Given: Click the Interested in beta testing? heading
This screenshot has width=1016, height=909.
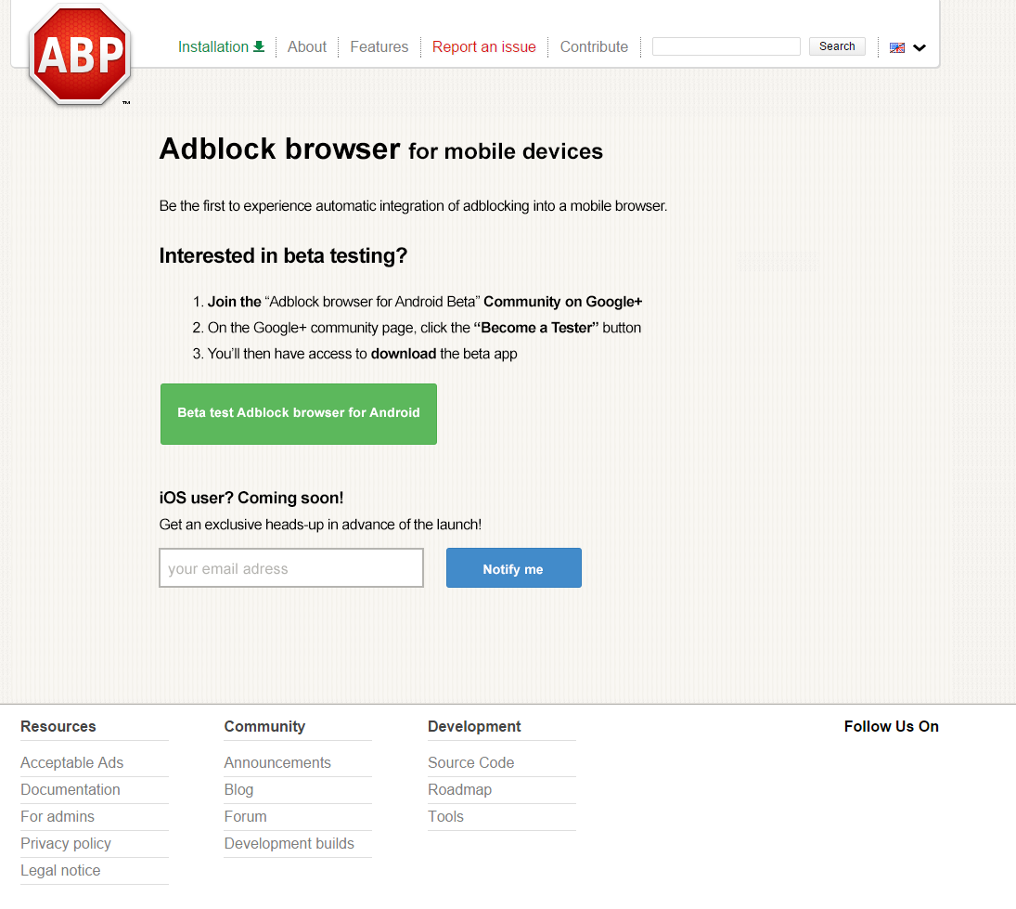Looking at the screenshot, I should tap(283, 255).
